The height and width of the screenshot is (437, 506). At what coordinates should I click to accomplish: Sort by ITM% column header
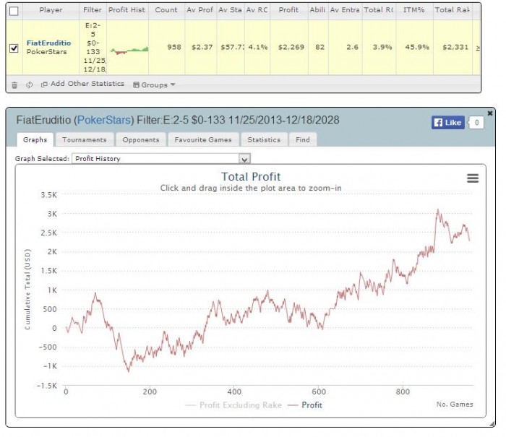click(414, 10)
